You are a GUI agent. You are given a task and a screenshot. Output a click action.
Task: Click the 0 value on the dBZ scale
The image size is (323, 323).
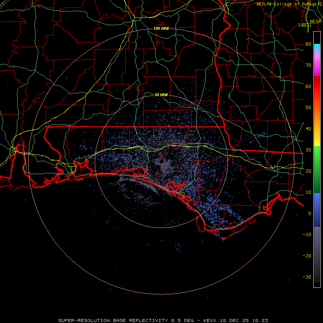point(310,214)
